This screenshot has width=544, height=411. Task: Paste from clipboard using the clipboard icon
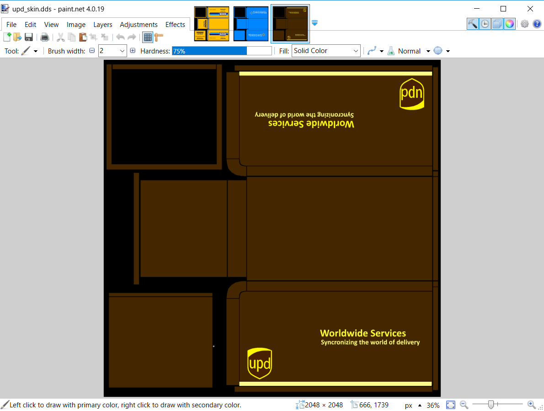point(83,37)
